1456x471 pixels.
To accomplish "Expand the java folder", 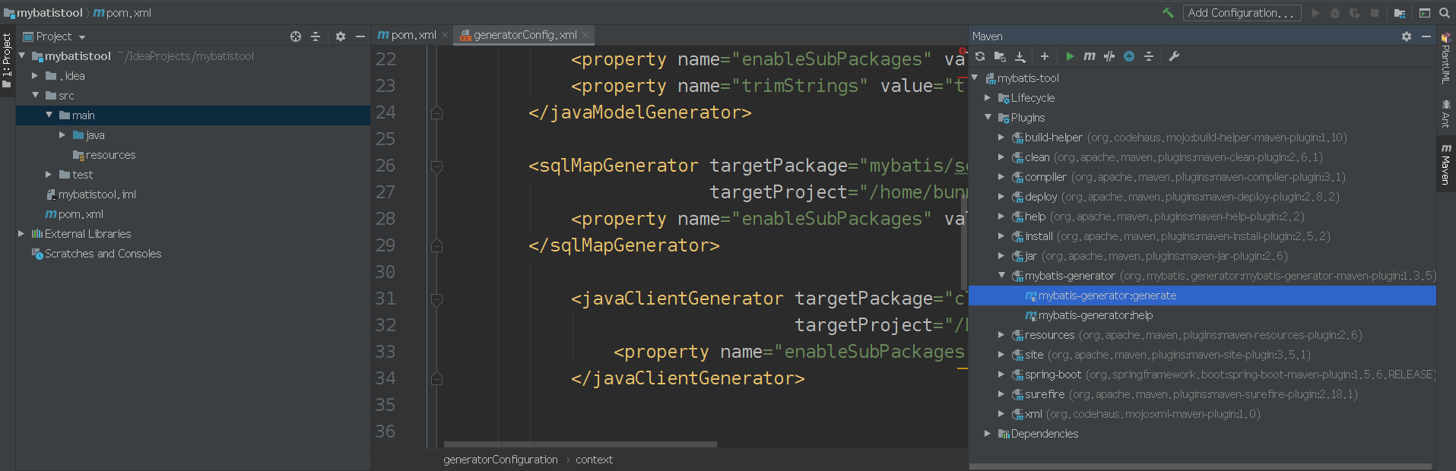I will click(x=62, y=135).
